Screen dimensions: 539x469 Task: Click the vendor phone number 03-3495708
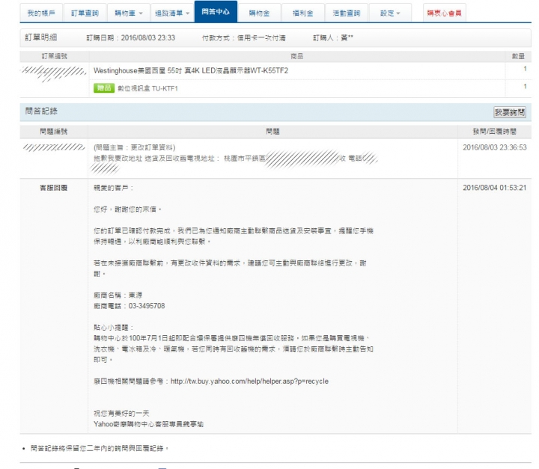(x=147, y=306)
